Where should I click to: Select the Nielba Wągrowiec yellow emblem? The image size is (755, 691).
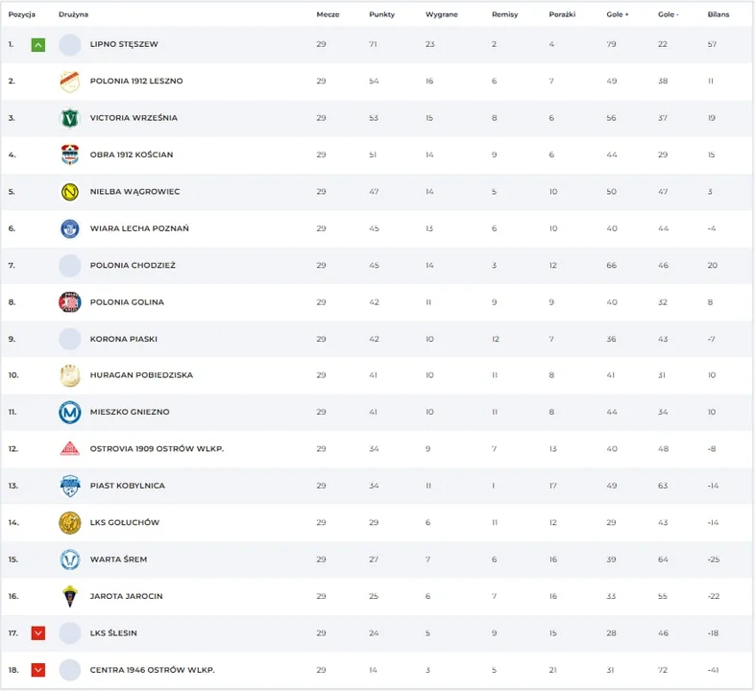70,192
